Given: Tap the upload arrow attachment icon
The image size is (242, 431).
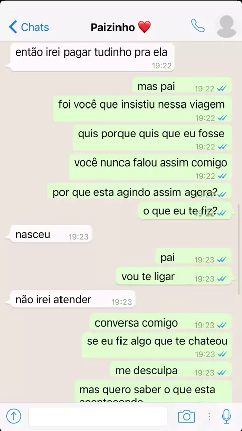Looking at the screenshot, I should [x=14, y=416].
